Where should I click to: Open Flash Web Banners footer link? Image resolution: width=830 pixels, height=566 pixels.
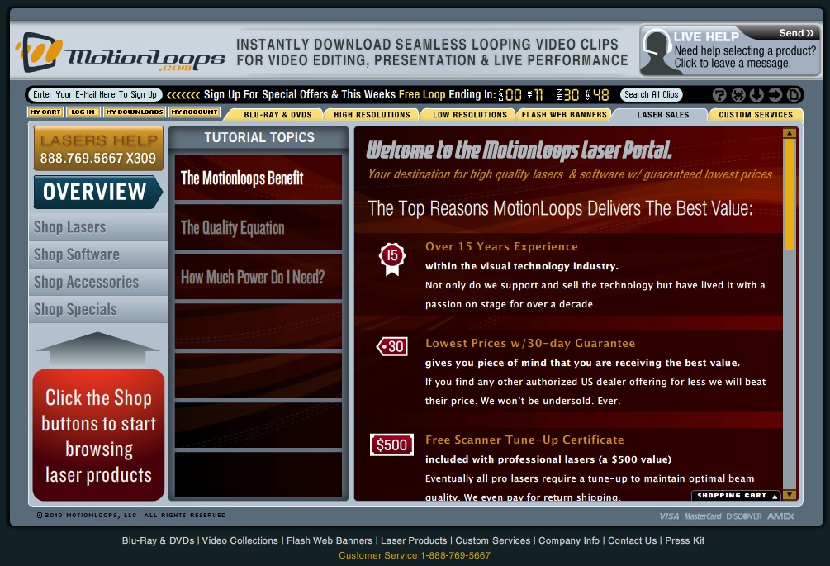(x=330, y=540)
